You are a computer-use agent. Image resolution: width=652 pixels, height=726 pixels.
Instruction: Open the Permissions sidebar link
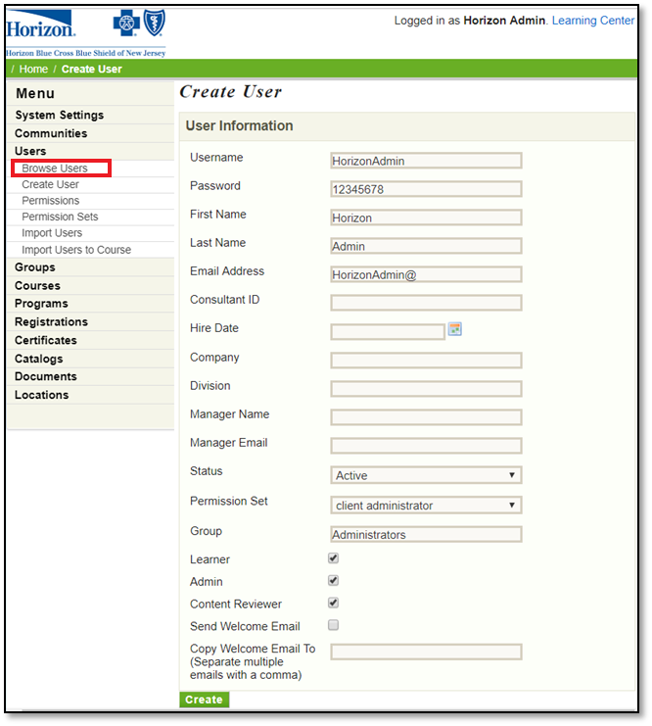(x=51, y=201)
